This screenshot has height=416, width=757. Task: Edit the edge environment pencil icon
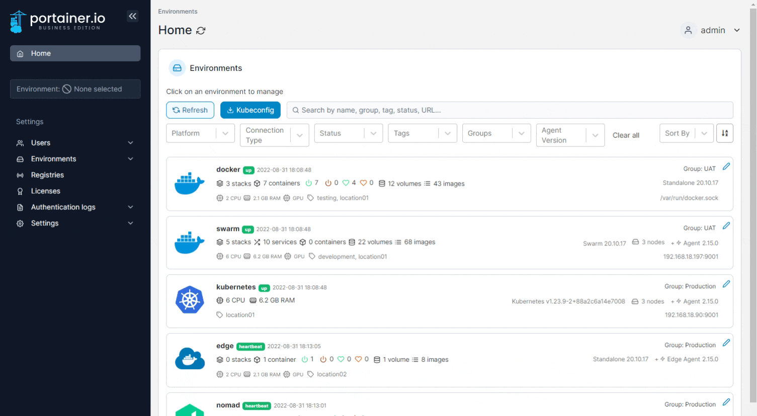tap(726, 343)
